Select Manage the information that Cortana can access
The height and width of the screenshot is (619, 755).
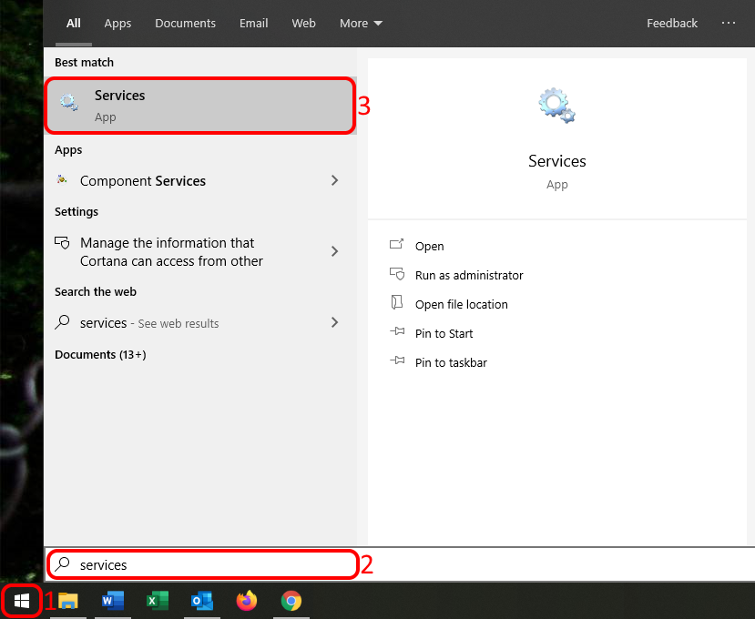pos(200,252)
